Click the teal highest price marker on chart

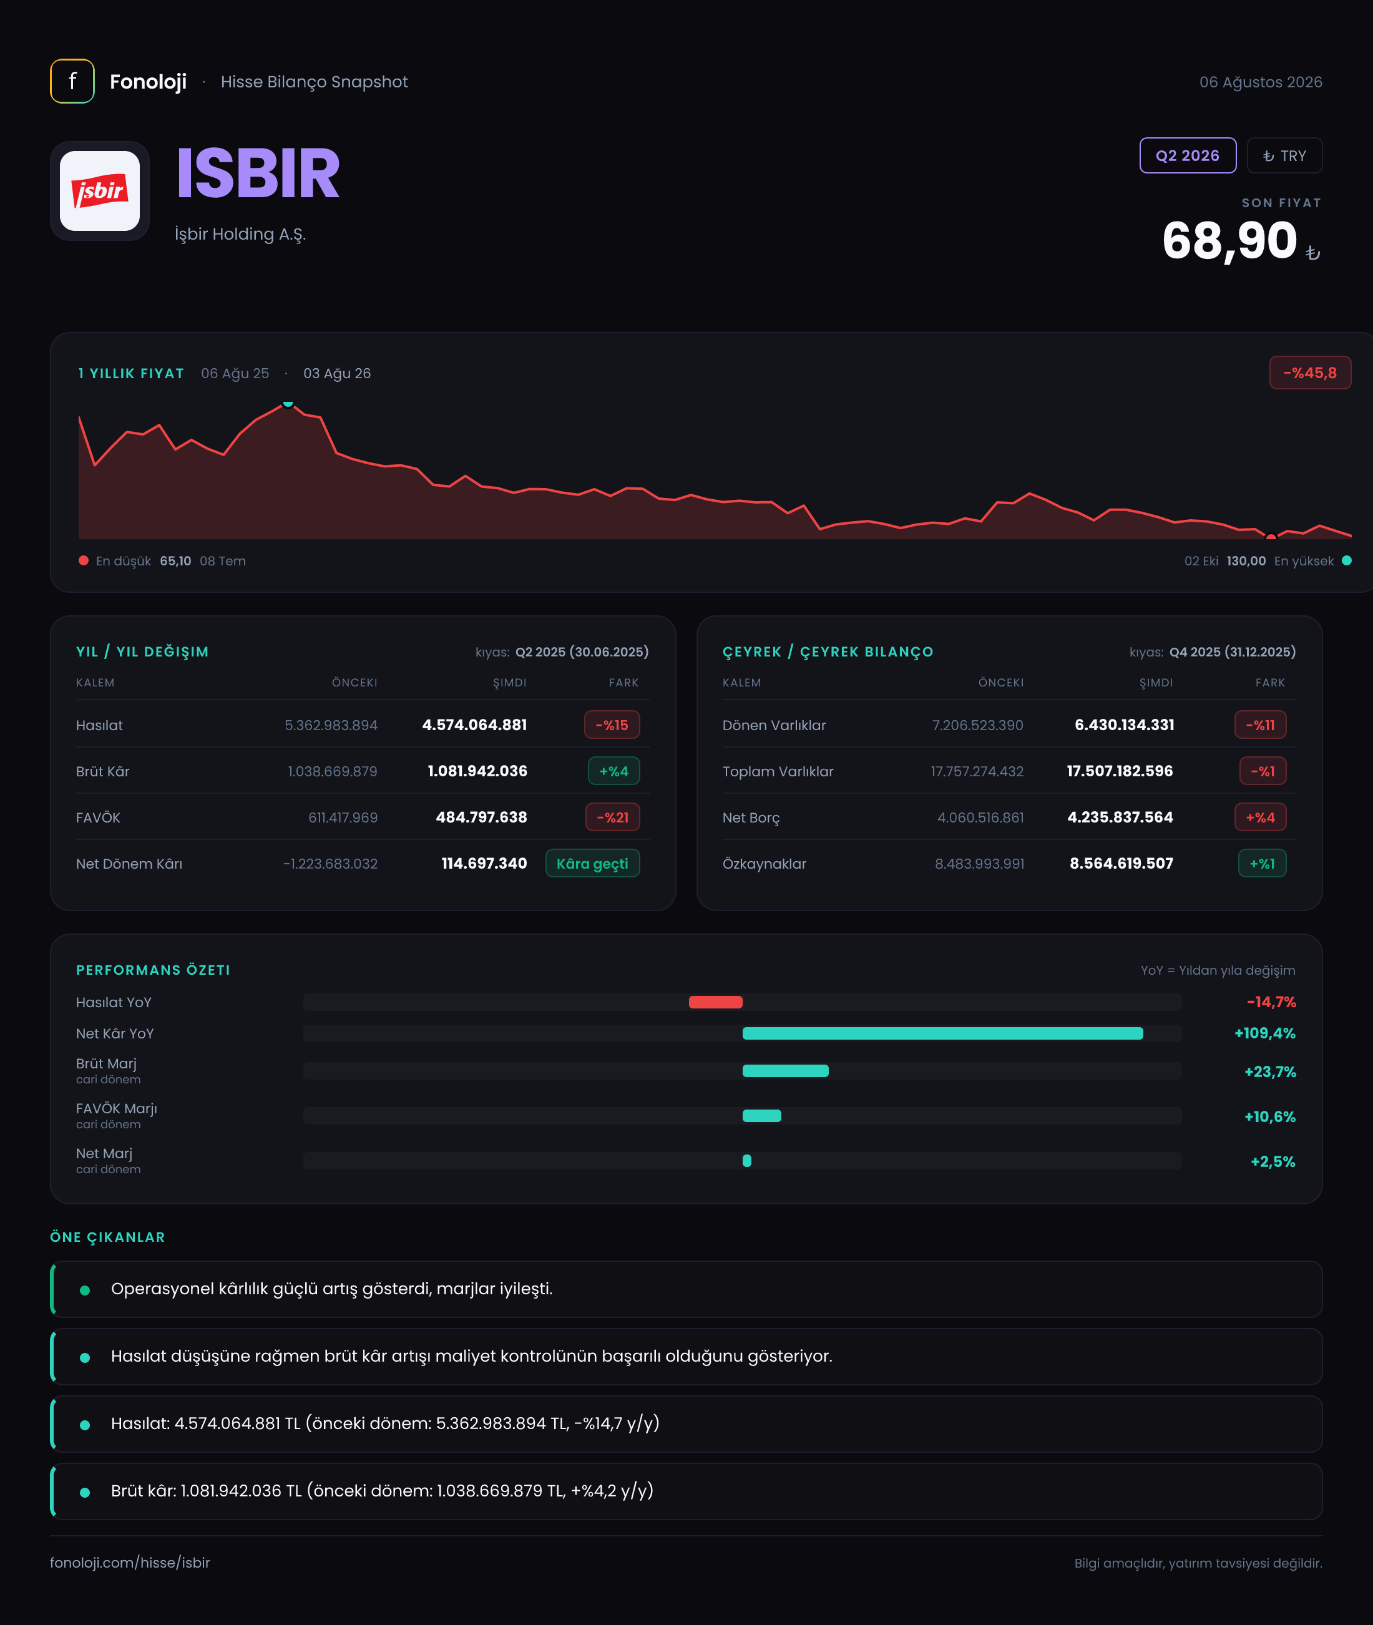pos(288,403)
